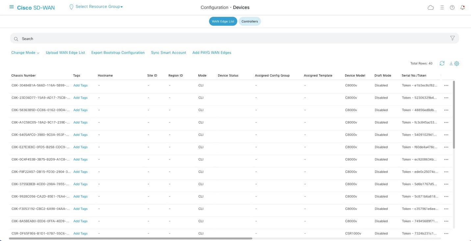The image size is (471, 241).
Task: Add Tags for CSR-DF65F9E6 device
Action: pos(80,233)
